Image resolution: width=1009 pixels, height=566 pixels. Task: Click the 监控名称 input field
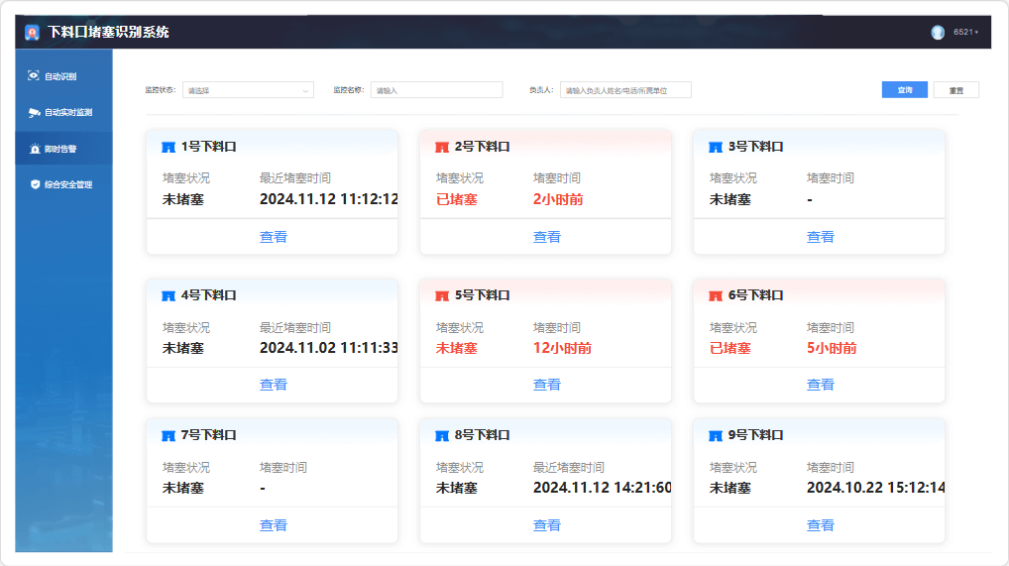[x=436, y=90]
